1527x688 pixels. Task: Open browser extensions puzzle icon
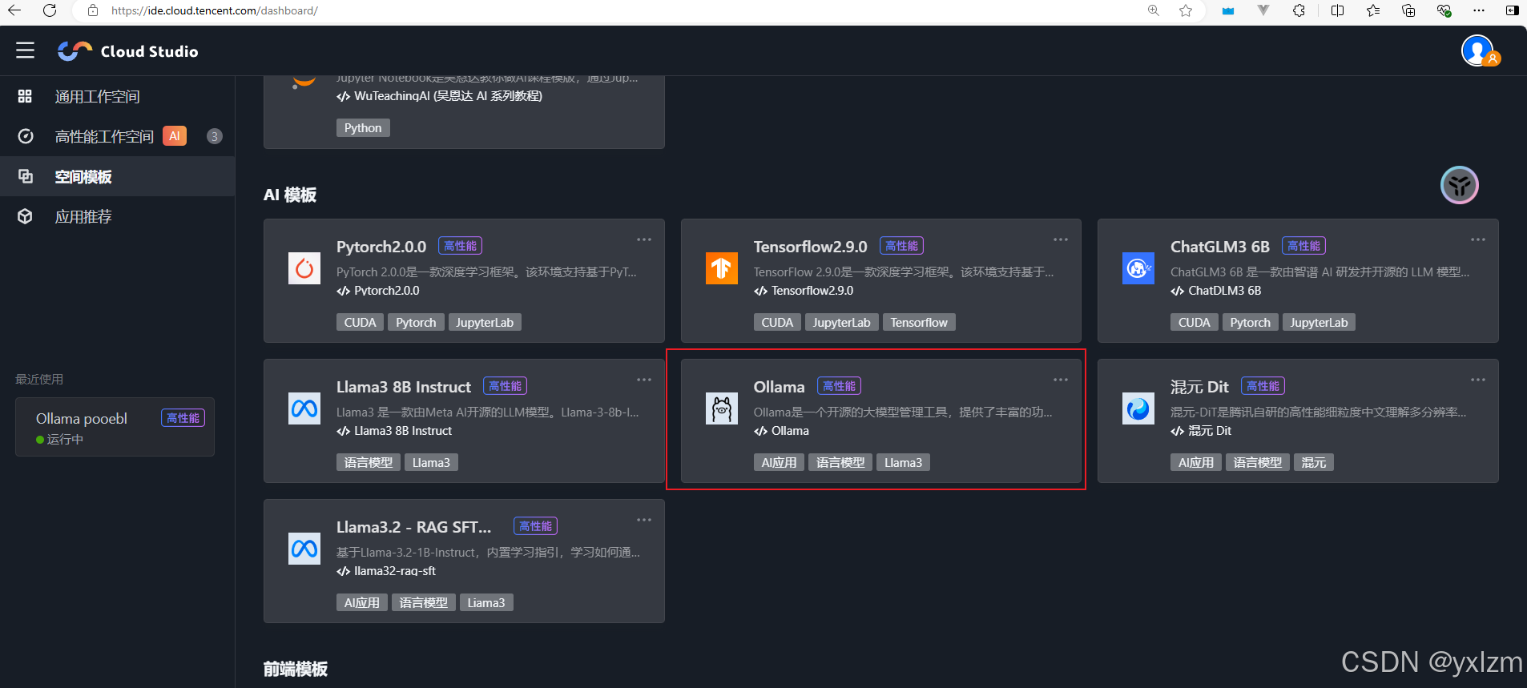click(x=1299, y=10)
